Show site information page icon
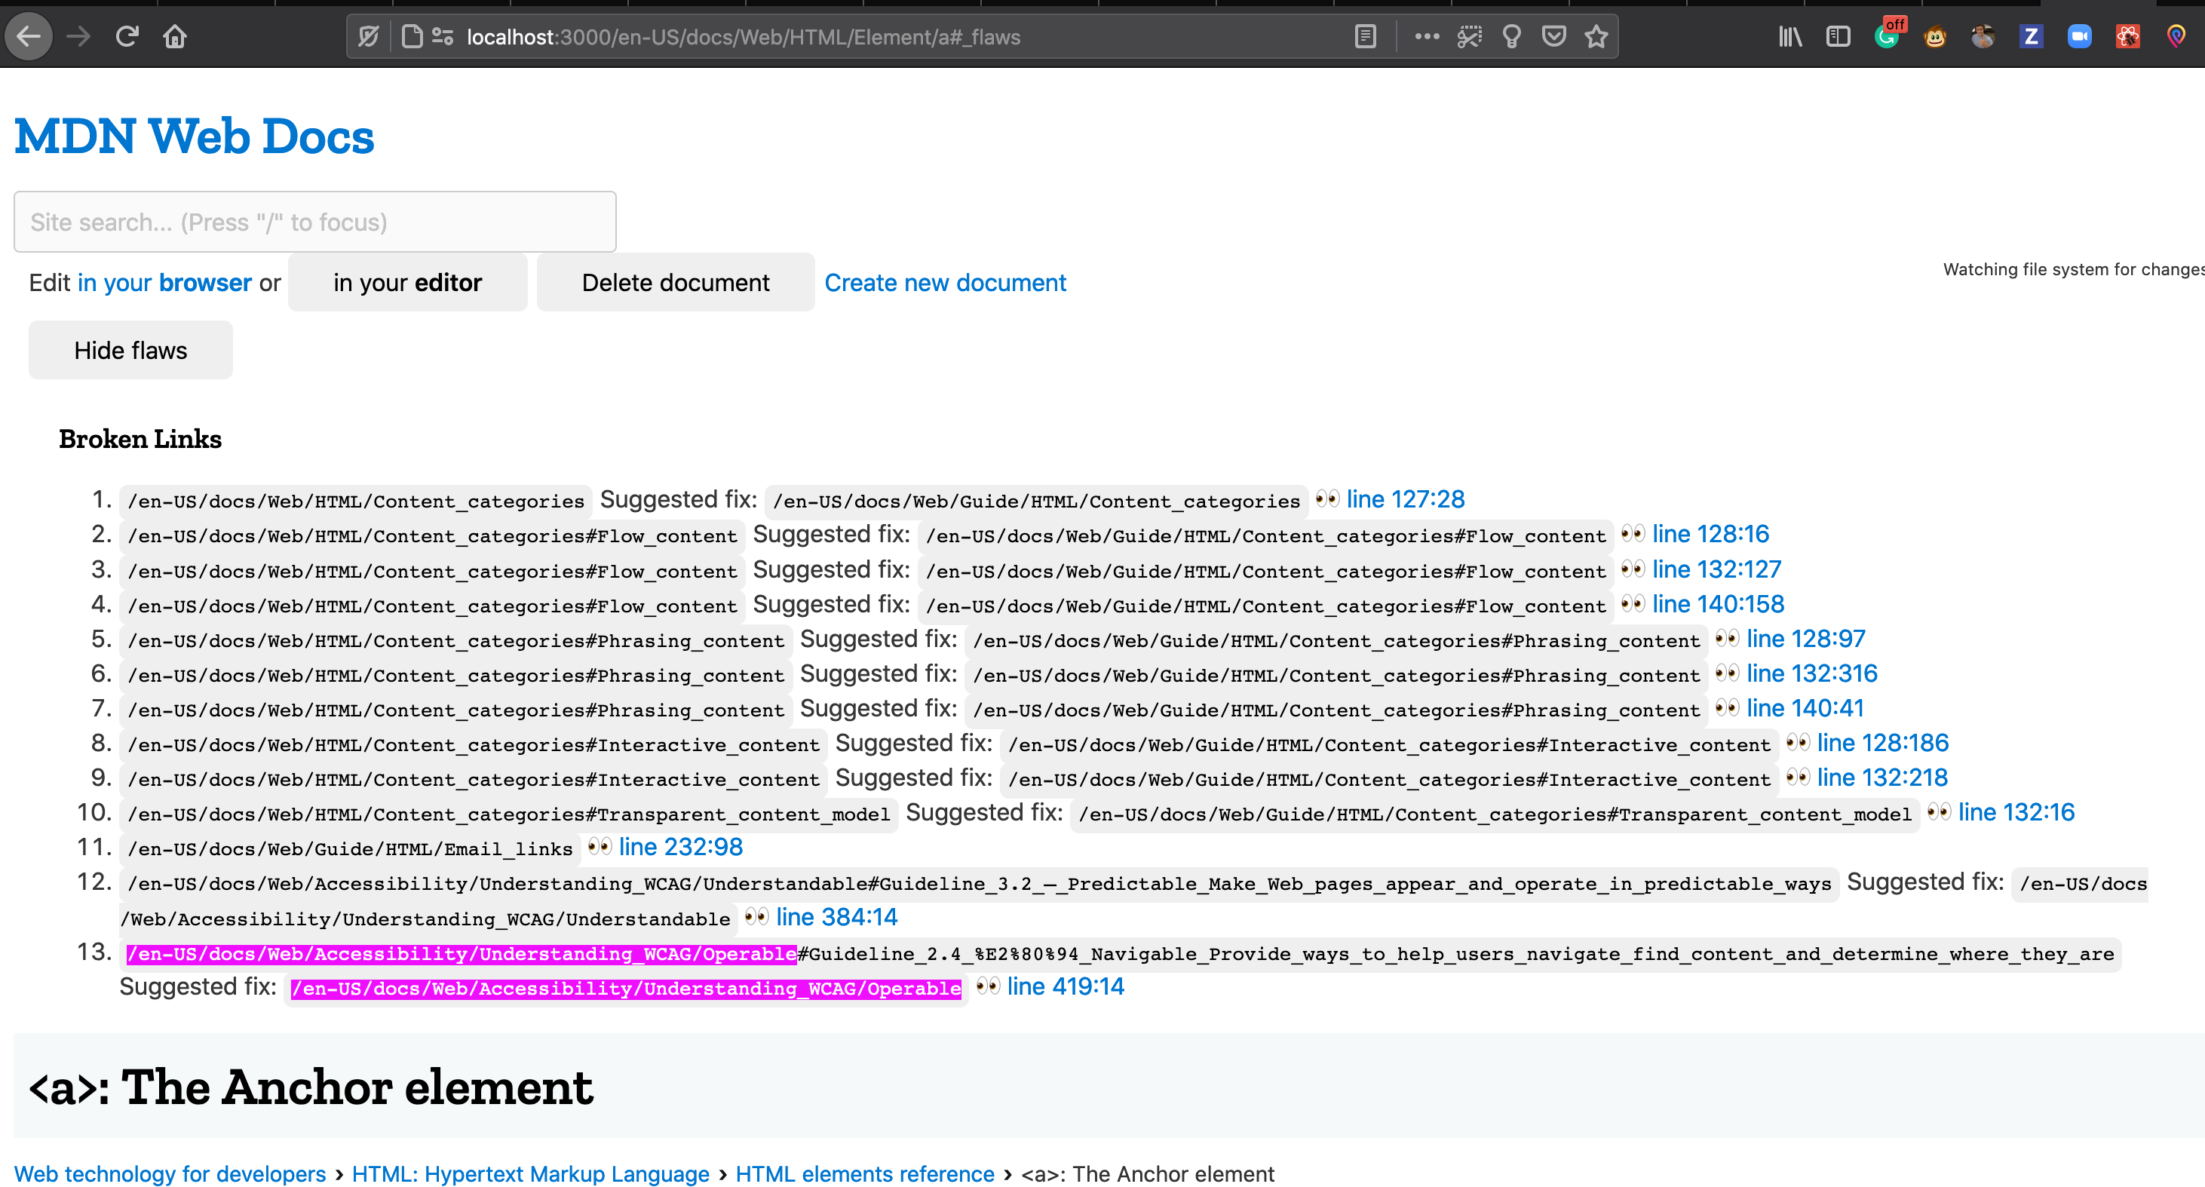Screen dimensions: 2205x1187 point(412,37)
